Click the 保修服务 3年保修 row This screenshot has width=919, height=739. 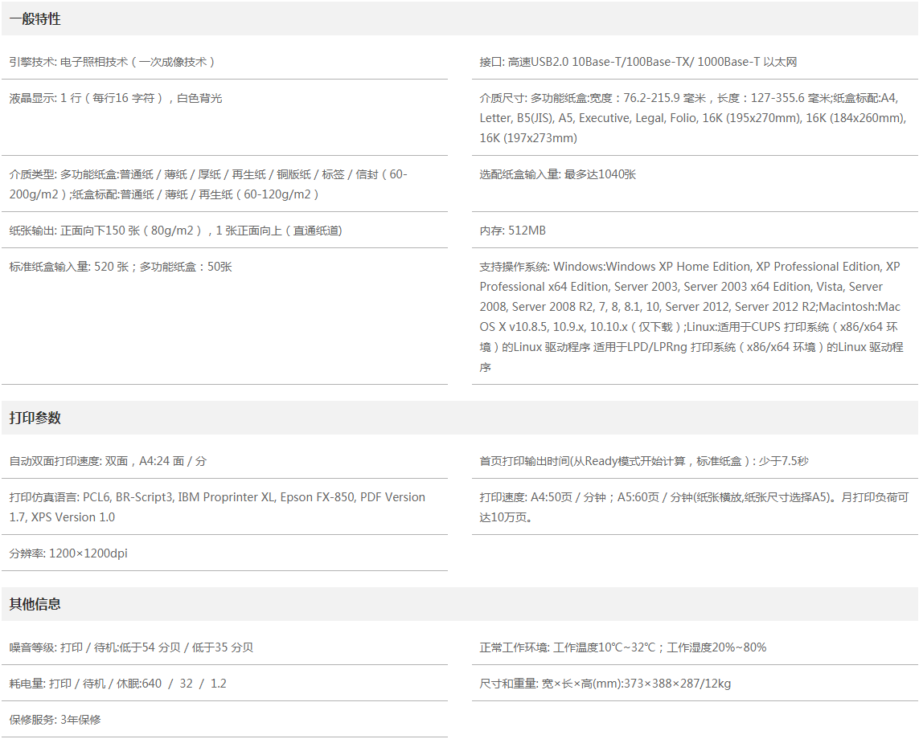[x=55, y=720]
